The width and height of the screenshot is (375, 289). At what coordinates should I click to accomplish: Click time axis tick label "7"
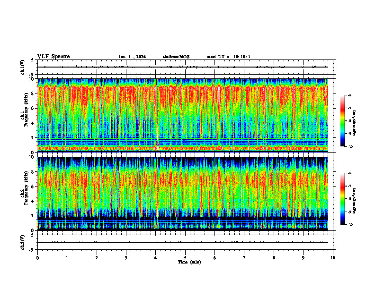pyautogui.click(x=244, y=258)
